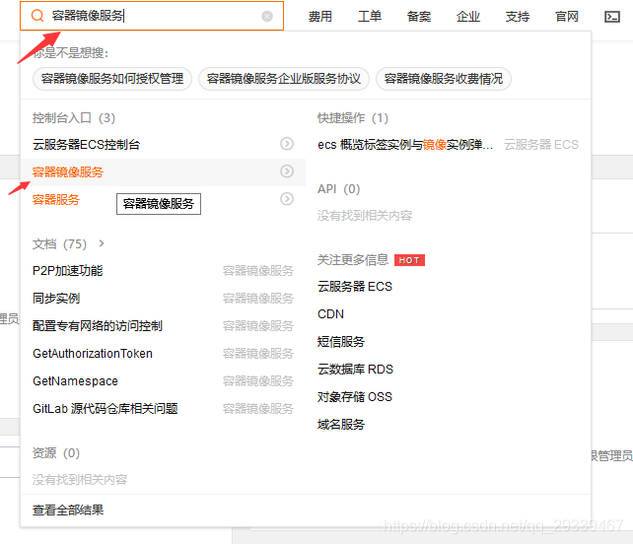This screenshot has width=633, height=544.
Task: Open 容器镜像服务 console entry
Action: (68, 171)
